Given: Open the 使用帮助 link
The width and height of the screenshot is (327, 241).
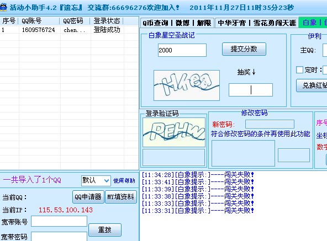Looking at the screenshot, I should [124, 180].
